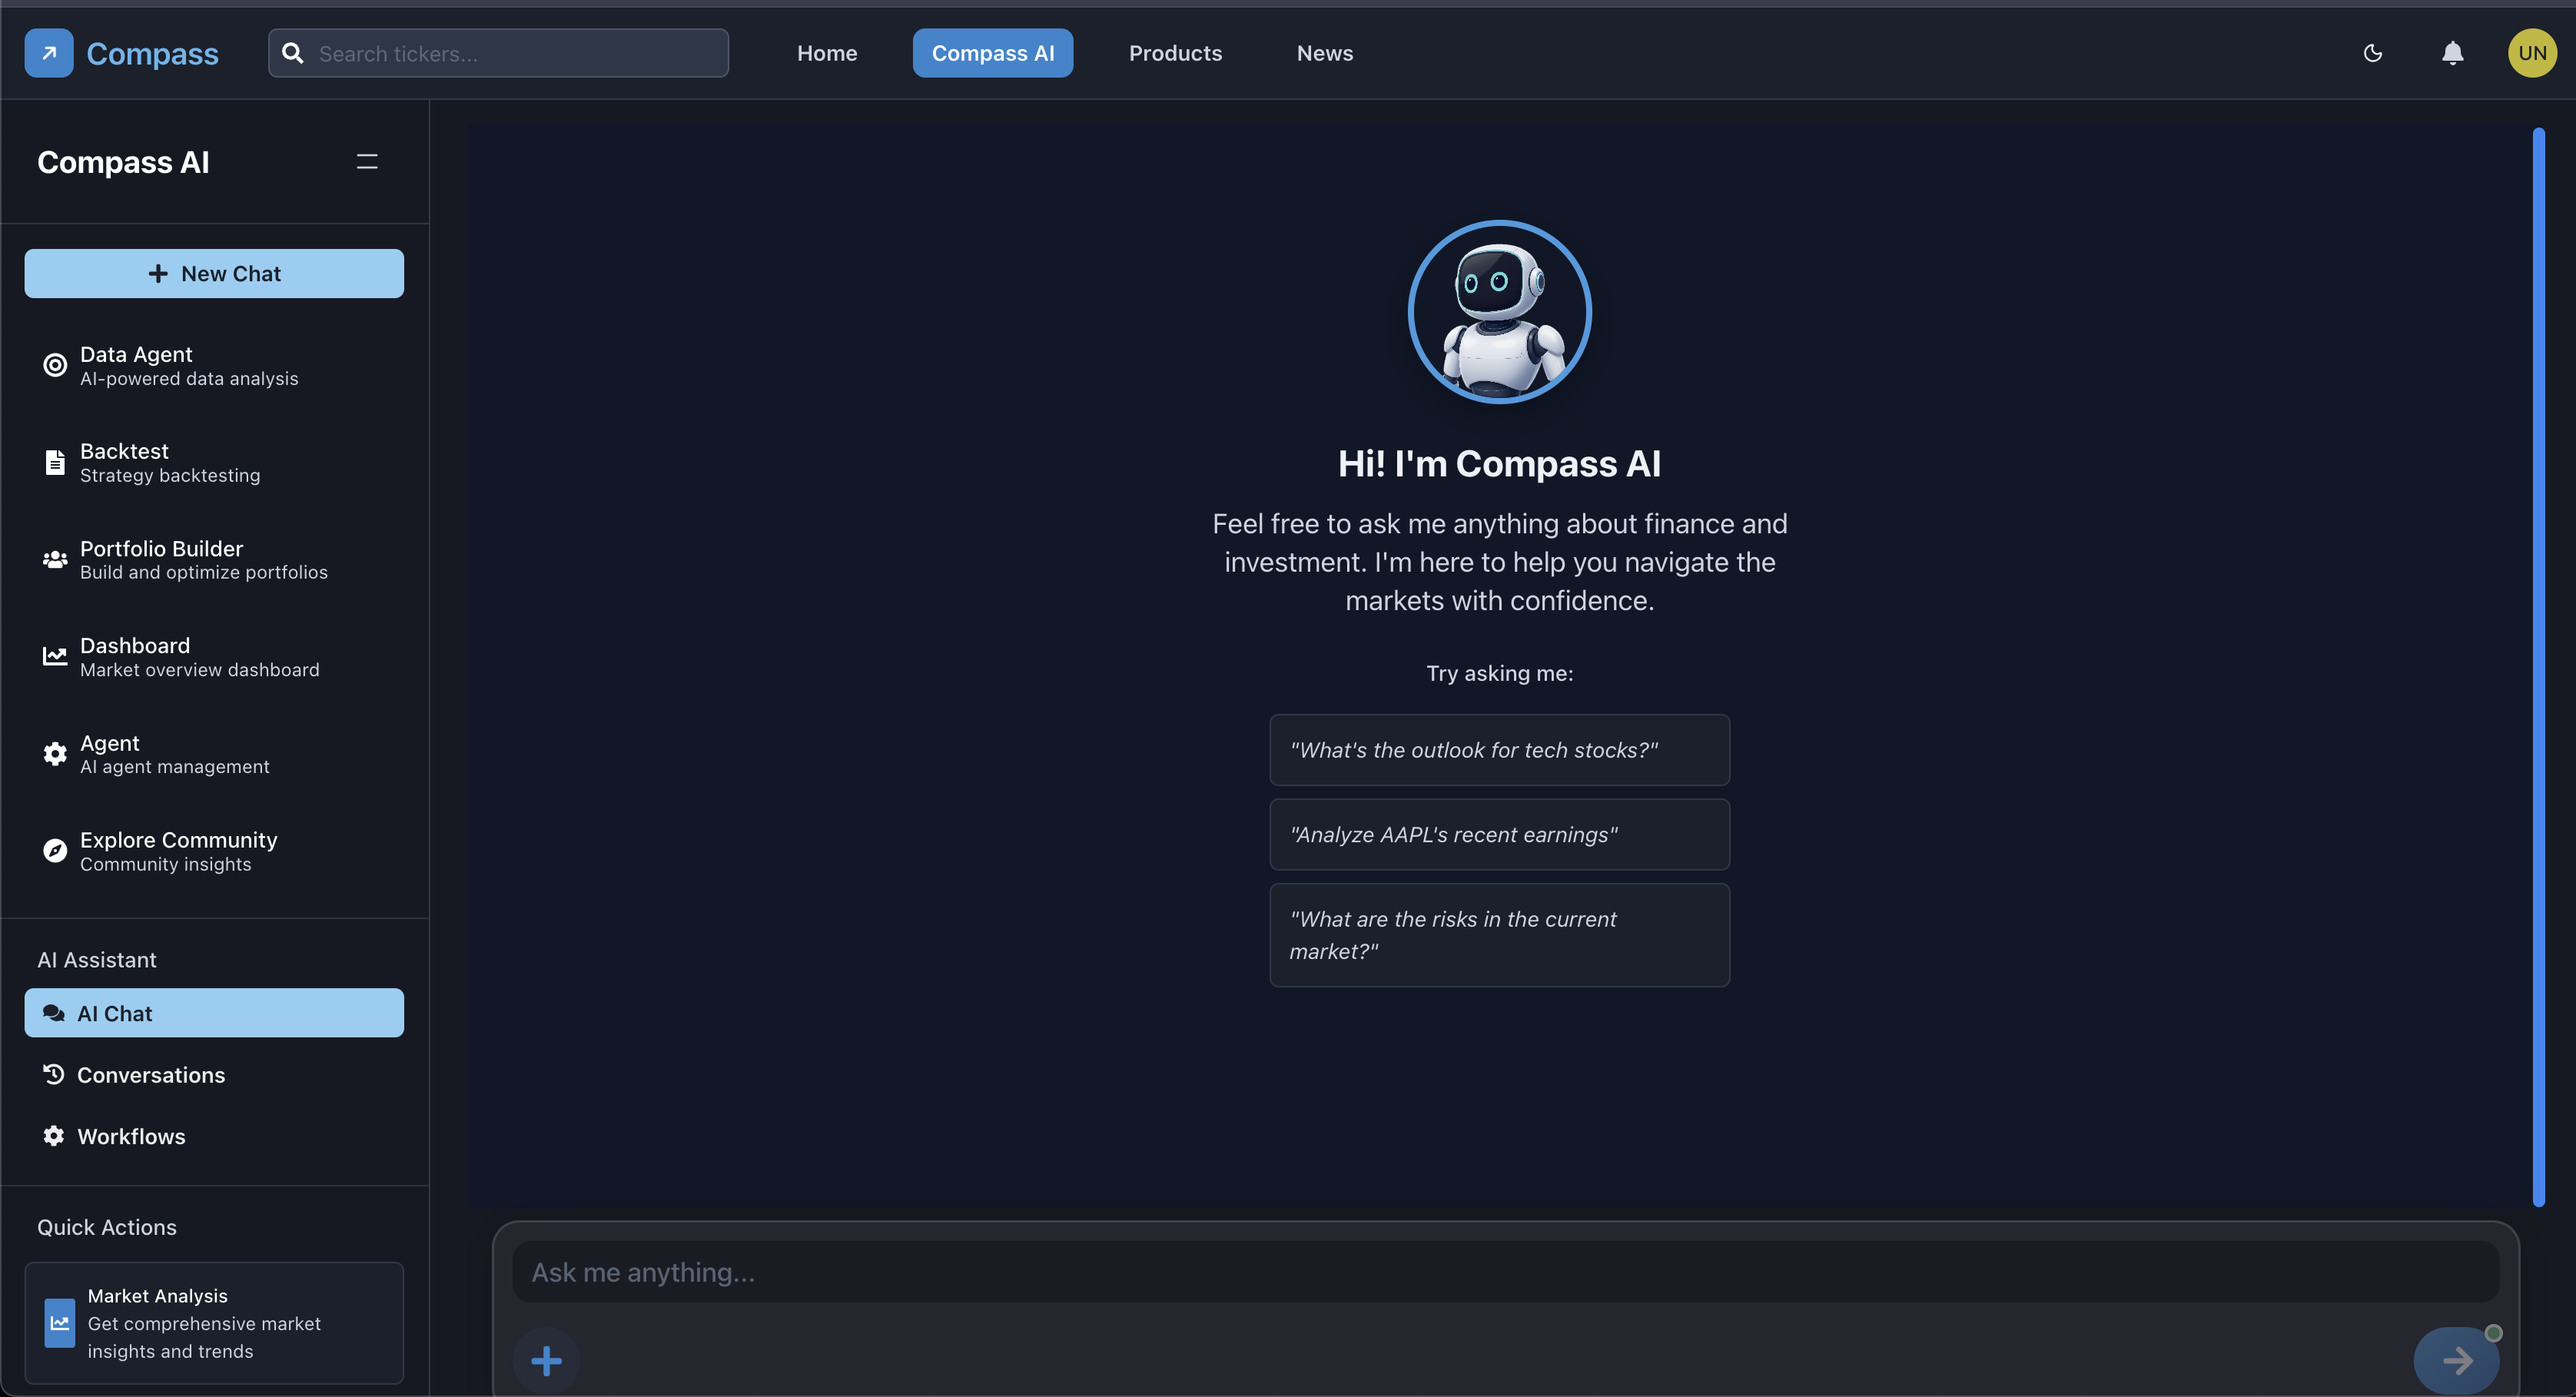
Task: Send the chat message with arrow button
Action: pyautogui.click(x=2458, y=1360)
